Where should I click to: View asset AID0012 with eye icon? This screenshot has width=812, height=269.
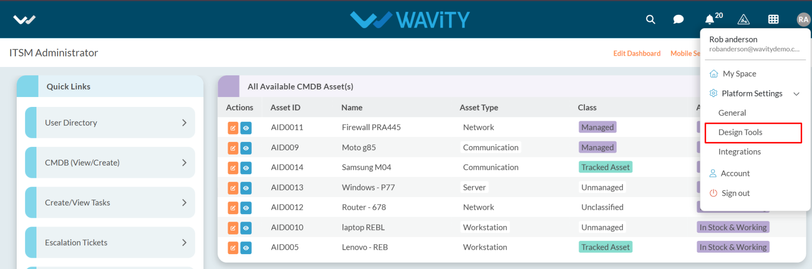point(246,208)
